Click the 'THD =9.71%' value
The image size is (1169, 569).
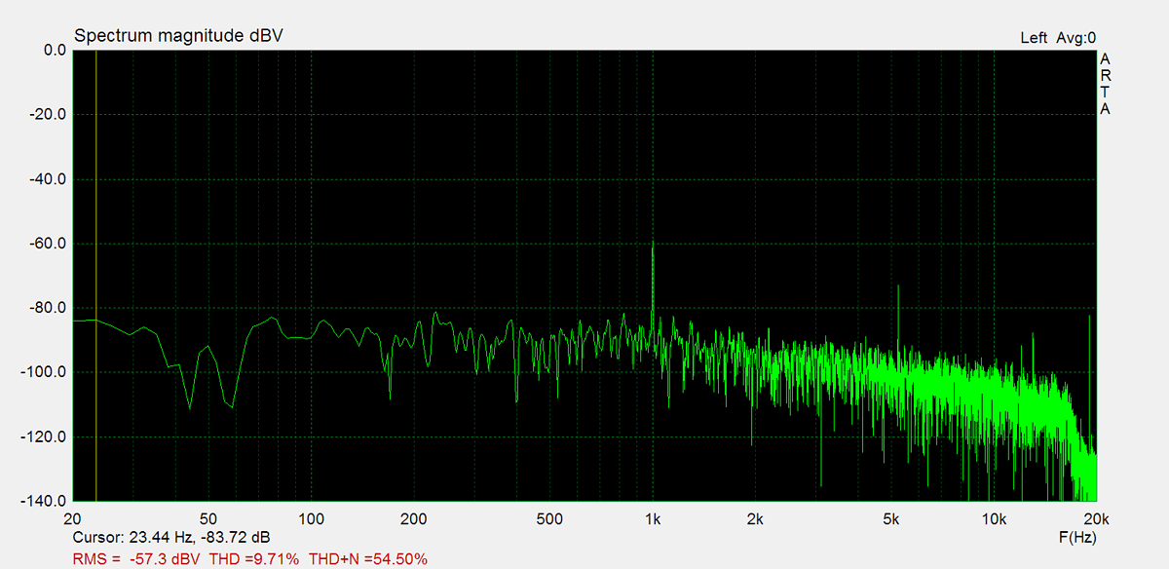[x=254, y=558]
